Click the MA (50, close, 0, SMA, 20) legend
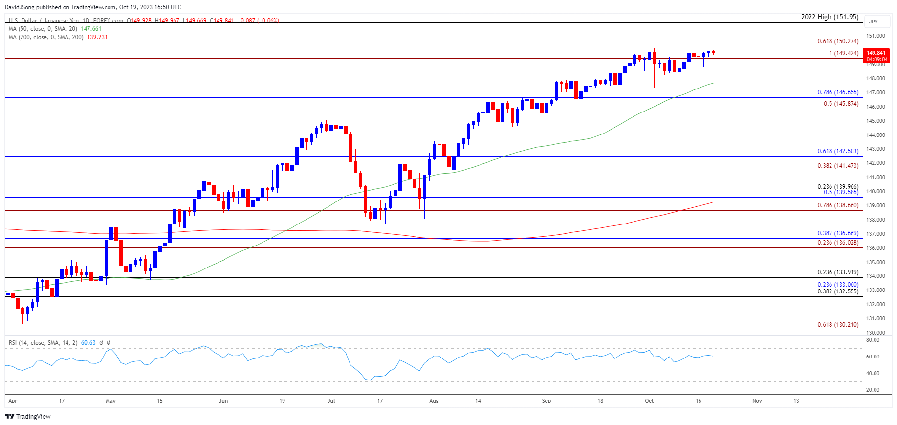This screenshot has height=425, width=897. coord(43,29)
